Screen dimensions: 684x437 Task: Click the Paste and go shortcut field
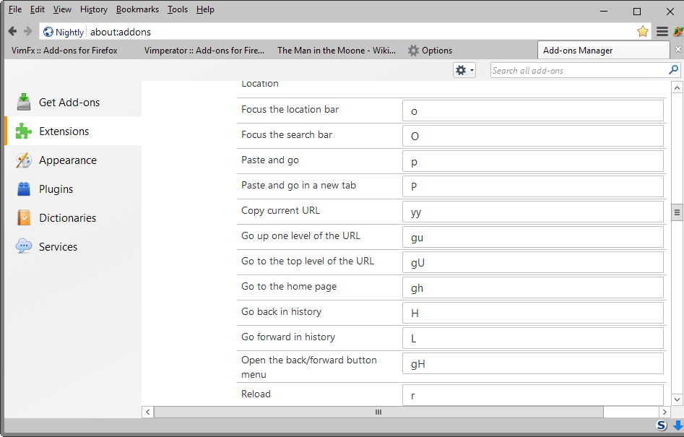tap(532, 161)
